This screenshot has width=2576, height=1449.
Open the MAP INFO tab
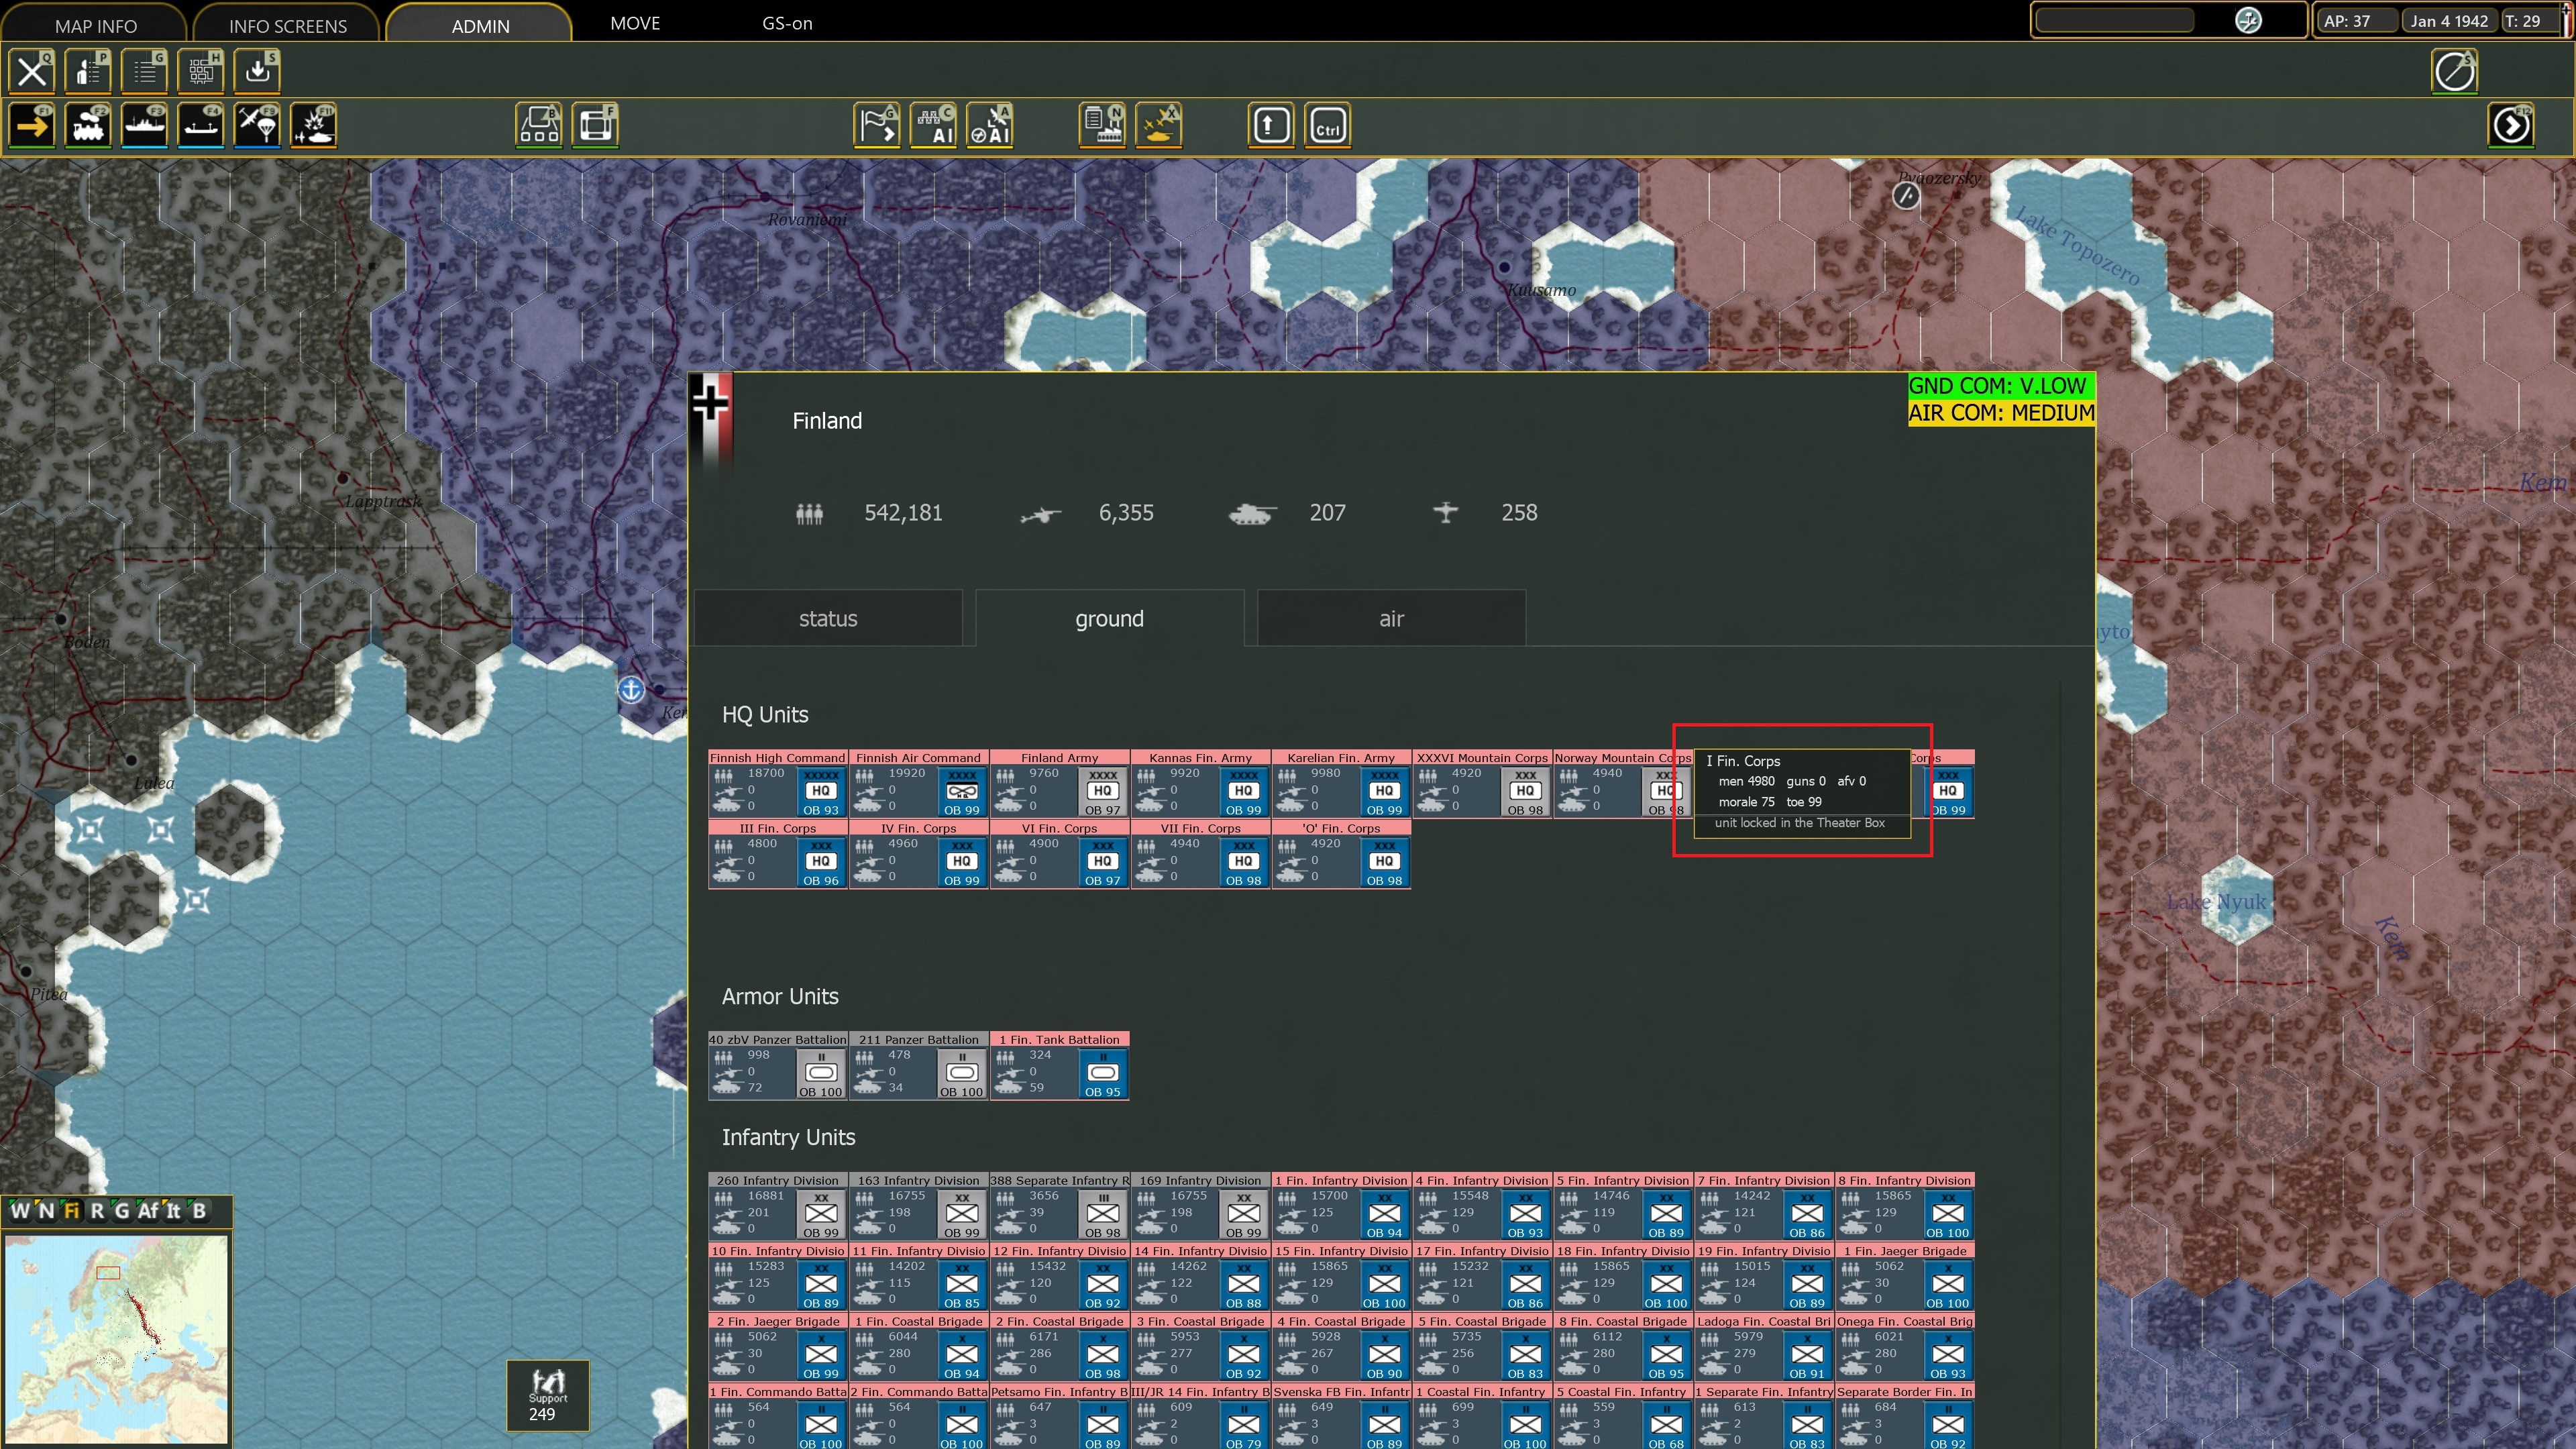(x=95, y=25)
